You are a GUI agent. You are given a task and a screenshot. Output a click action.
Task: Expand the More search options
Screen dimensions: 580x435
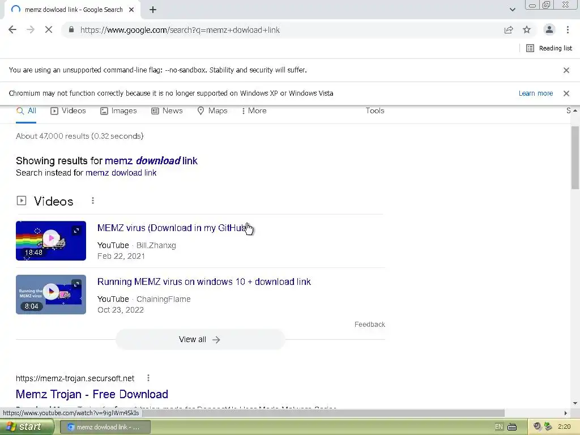[254, 111]
